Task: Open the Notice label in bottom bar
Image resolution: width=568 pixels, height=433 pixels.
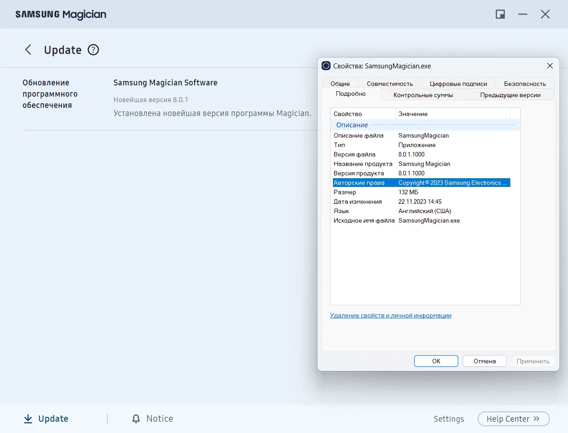Action: [160, 419]
